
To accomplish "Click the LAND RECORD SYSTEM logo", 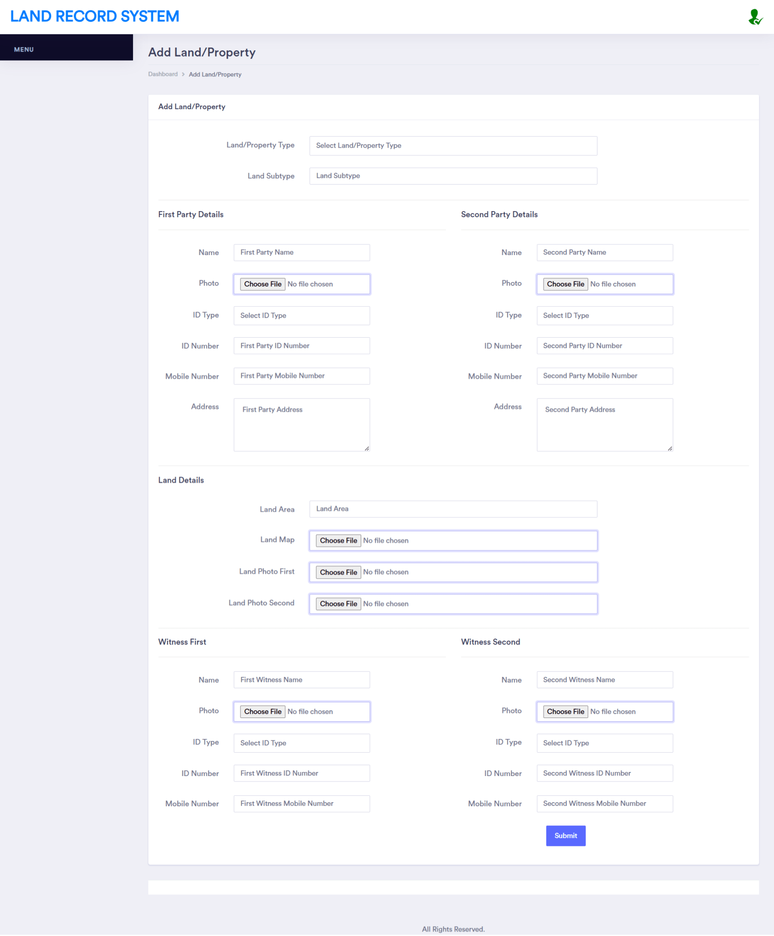I will click(96, 16).
